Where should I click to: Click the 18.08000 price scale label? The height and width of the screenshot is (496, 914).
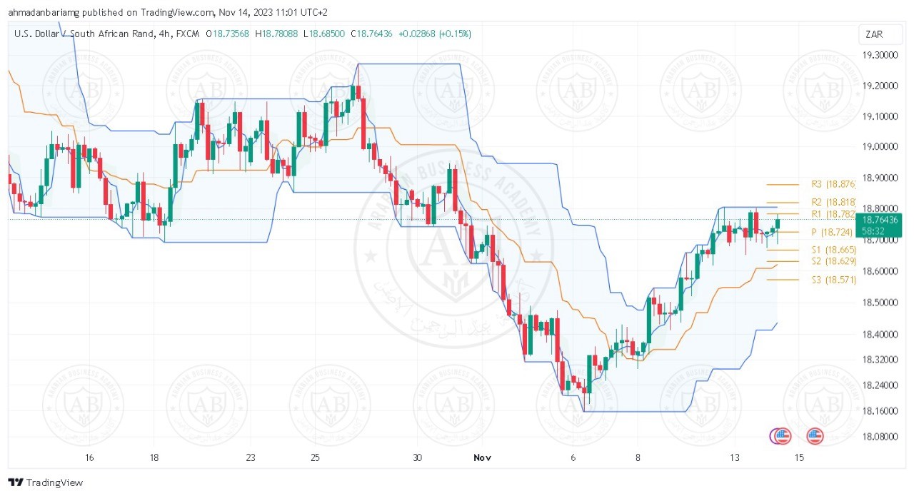878,437
